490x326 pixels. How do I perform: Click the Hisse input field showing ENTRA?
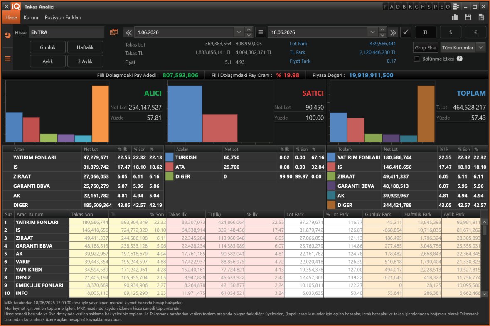[66, 32]
